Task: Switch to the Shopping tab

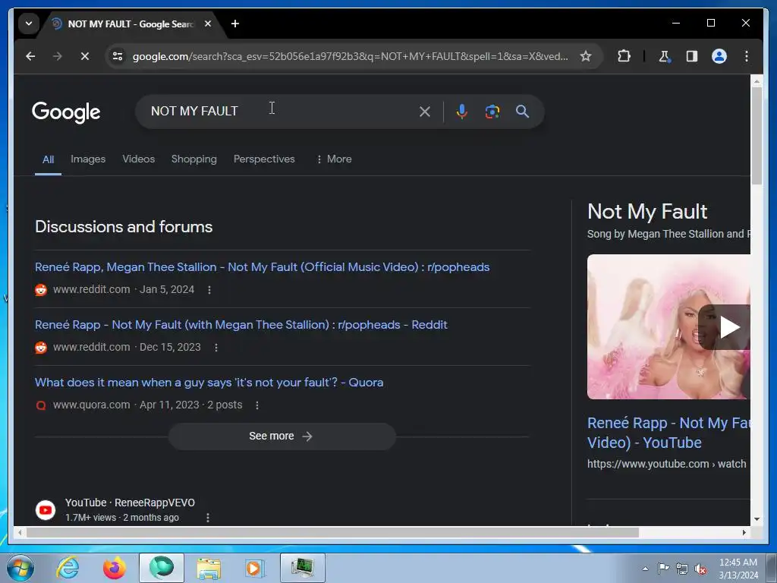Action: click(193, 159)
